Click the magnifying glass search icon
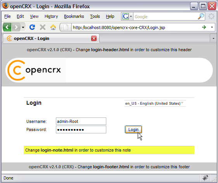This screenshot has height=183, width=218. click(201, 16)
